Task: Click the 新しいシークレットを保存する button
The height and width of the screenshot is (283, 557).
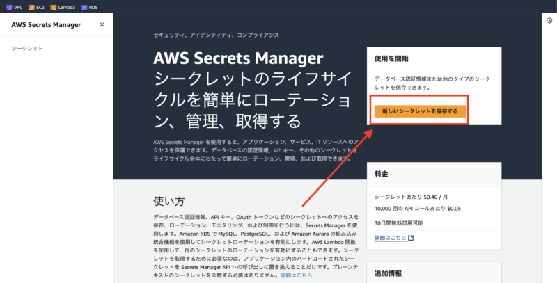Action: point(420,111)
